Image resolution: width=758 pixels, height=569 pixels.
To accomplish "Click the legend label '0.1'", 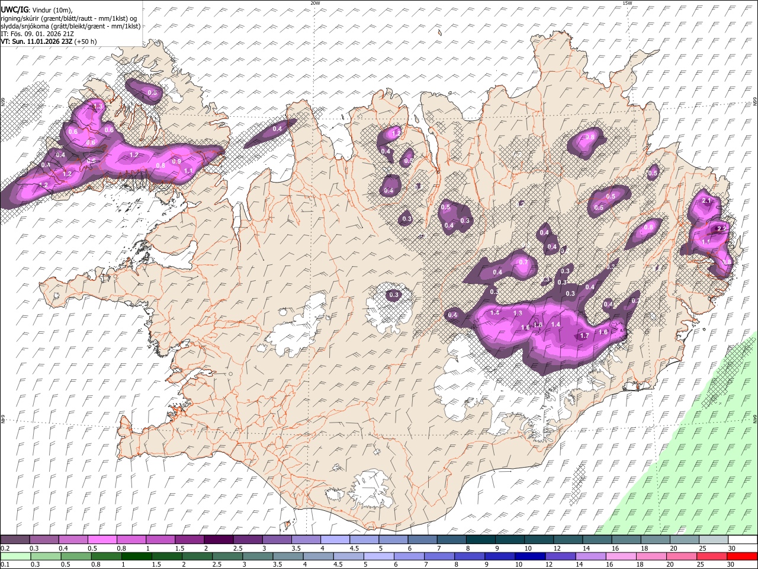I will coord(5,565).
